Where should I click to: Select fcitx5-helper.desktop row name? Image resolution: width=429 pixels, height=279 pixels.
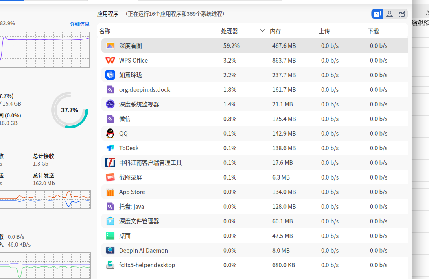coord(147,265)
